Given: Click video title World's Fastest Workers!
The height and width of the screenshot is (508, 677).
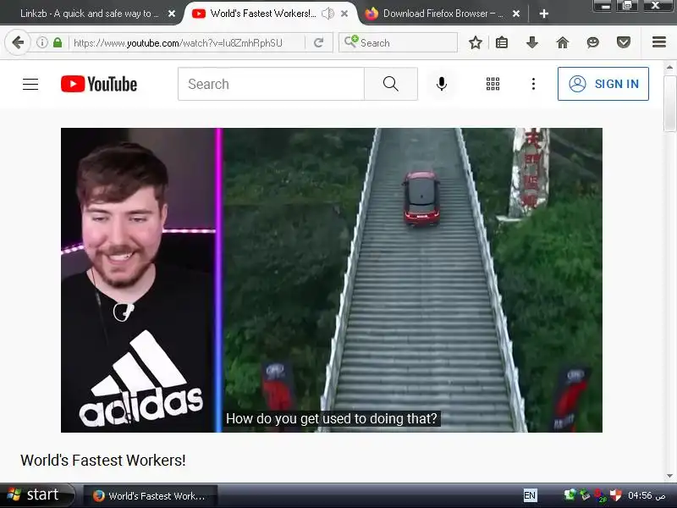Looking at the screenshot, I should point(102,460).
